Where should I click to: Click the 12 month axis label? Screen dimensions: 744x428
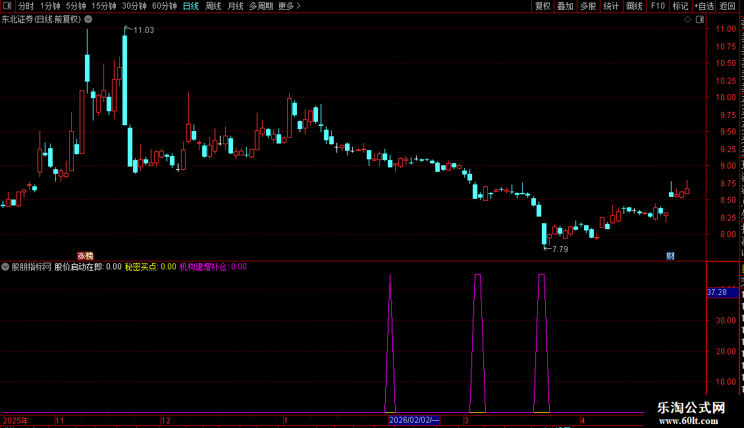click(166, 420)
